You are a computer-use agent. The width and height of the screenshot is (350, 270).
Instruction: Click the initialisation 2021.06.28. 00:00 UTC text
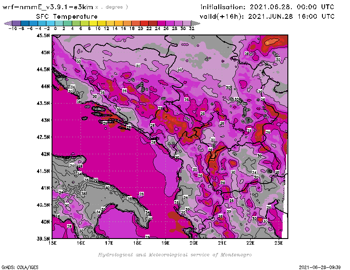267,7
